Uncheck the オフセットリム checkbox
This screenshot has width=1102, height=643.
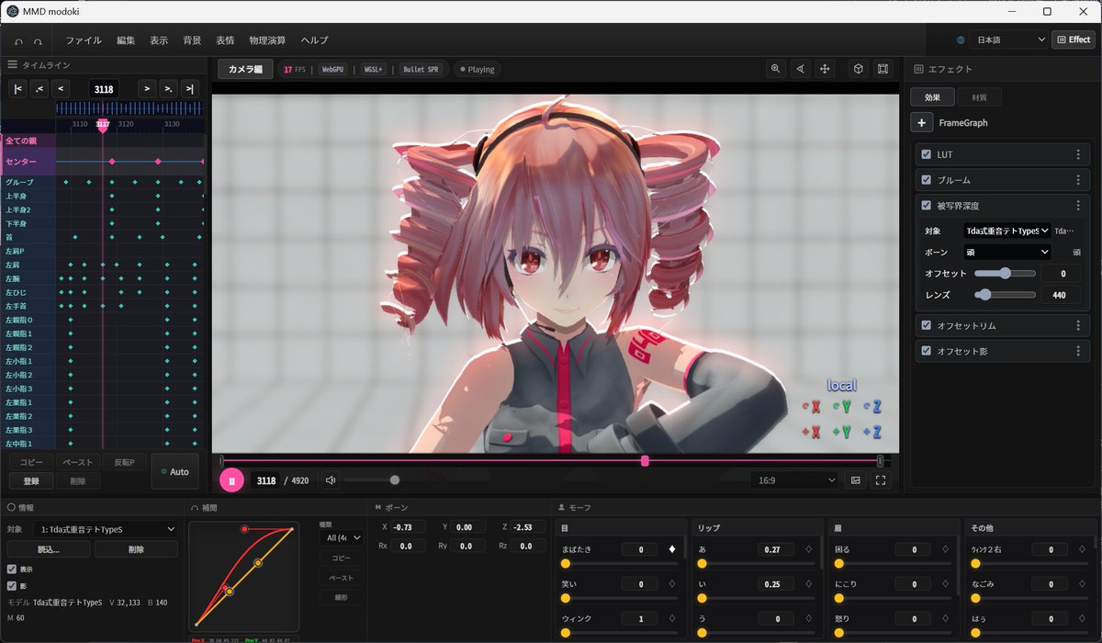pos(927,325)
